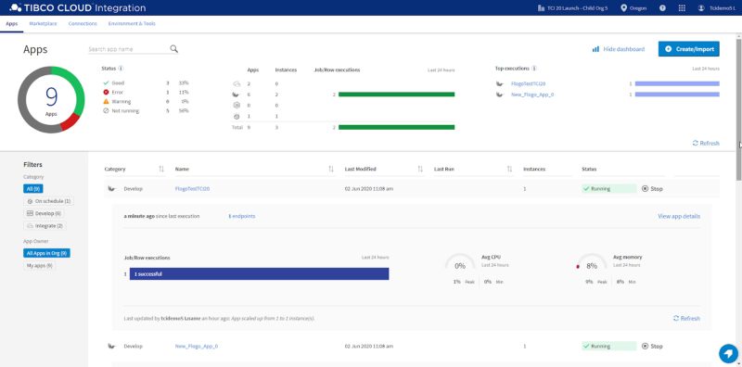Click the green Total executions bar

coord(397,127)
